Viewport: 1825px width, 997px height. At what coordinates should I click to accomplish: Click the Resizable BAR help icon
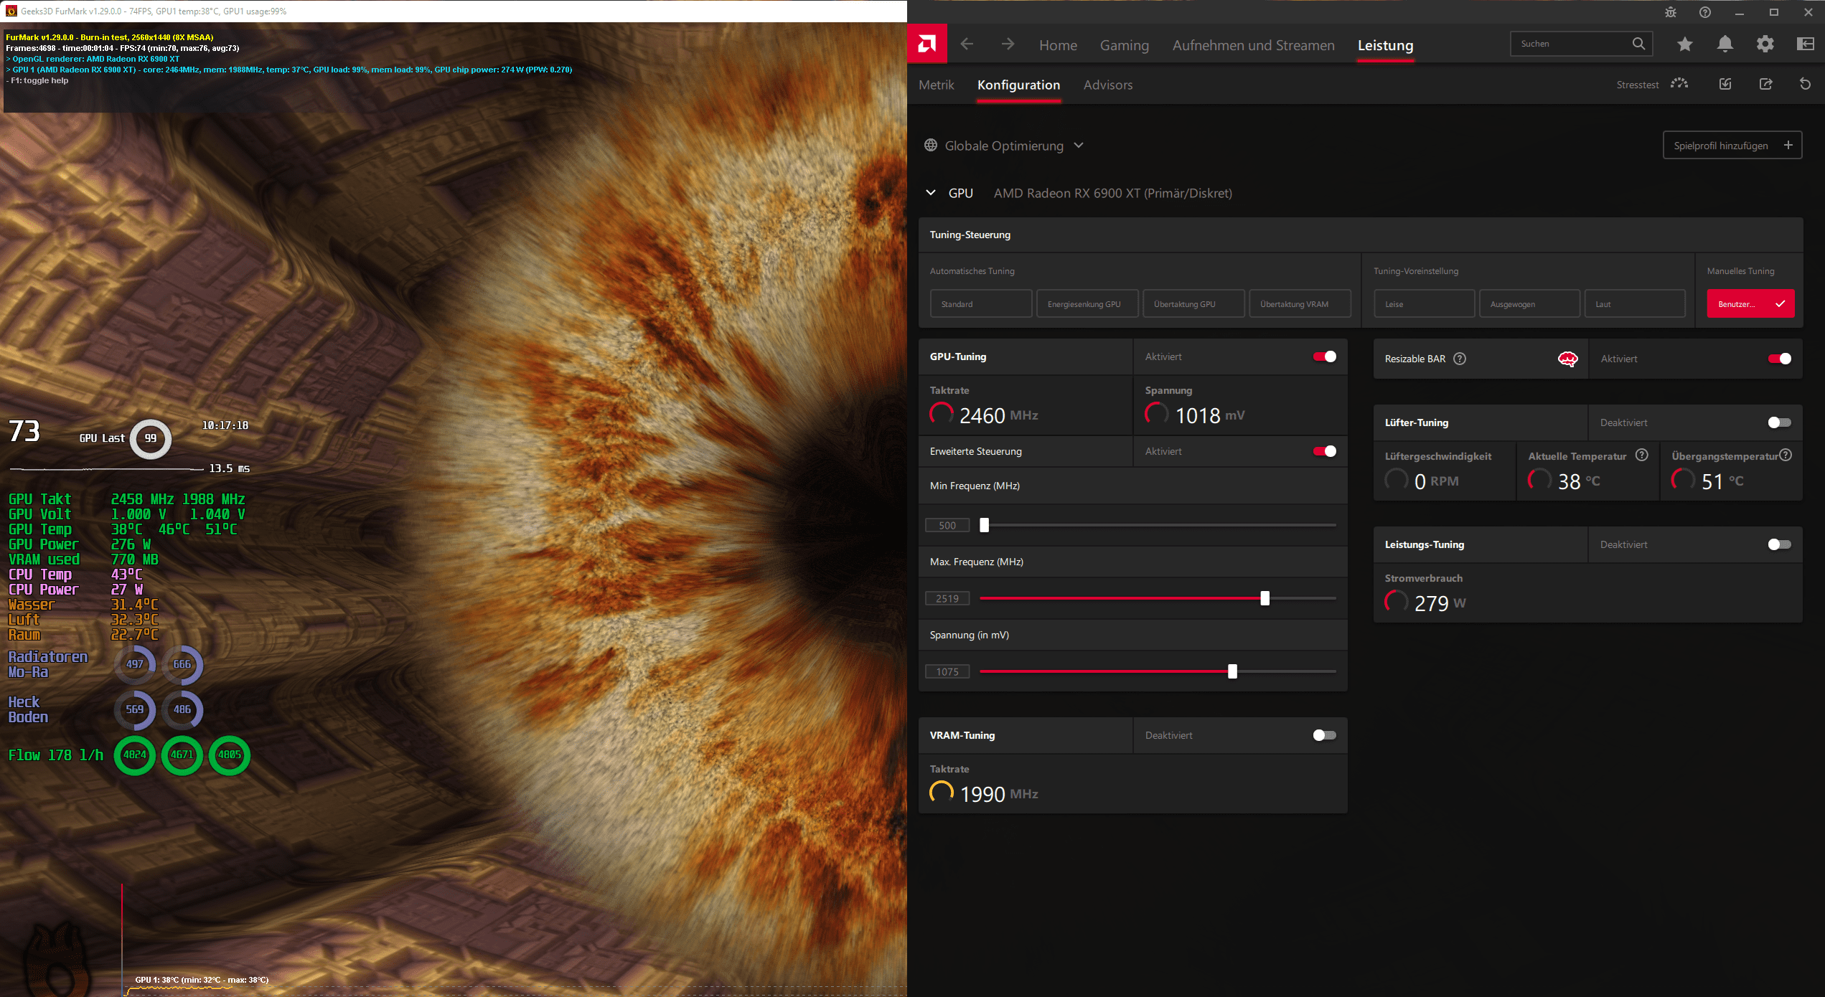1460,359
